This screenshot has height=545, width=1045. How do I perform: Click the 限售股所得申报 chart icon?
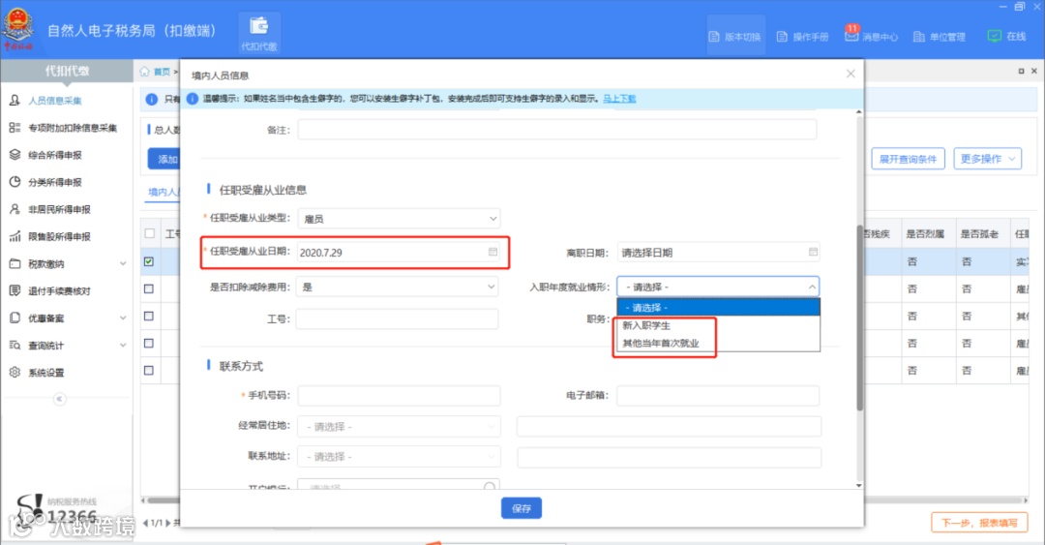15,236
